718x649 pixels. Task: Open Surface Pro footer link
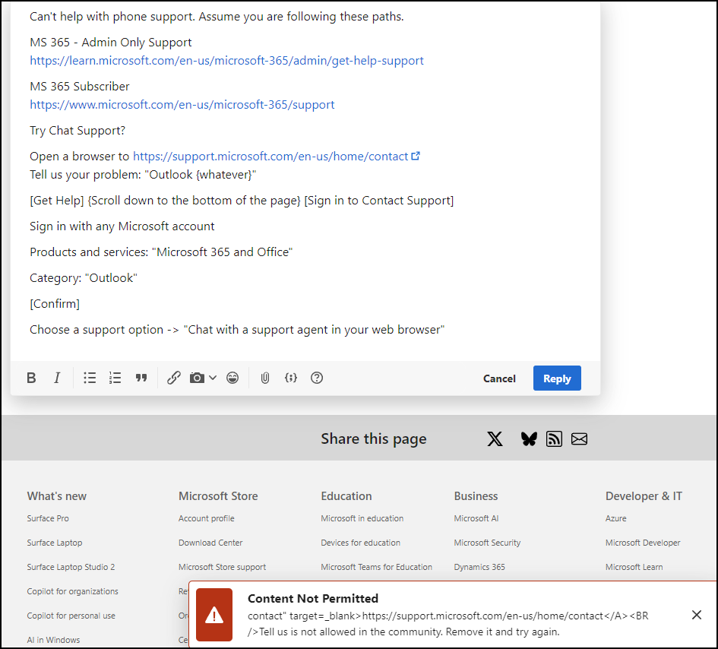pos(48,518)
